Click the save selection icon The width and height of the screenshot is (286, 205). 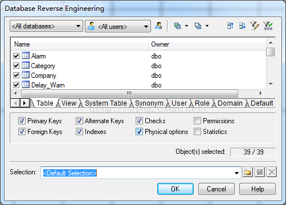click(259, 172)
